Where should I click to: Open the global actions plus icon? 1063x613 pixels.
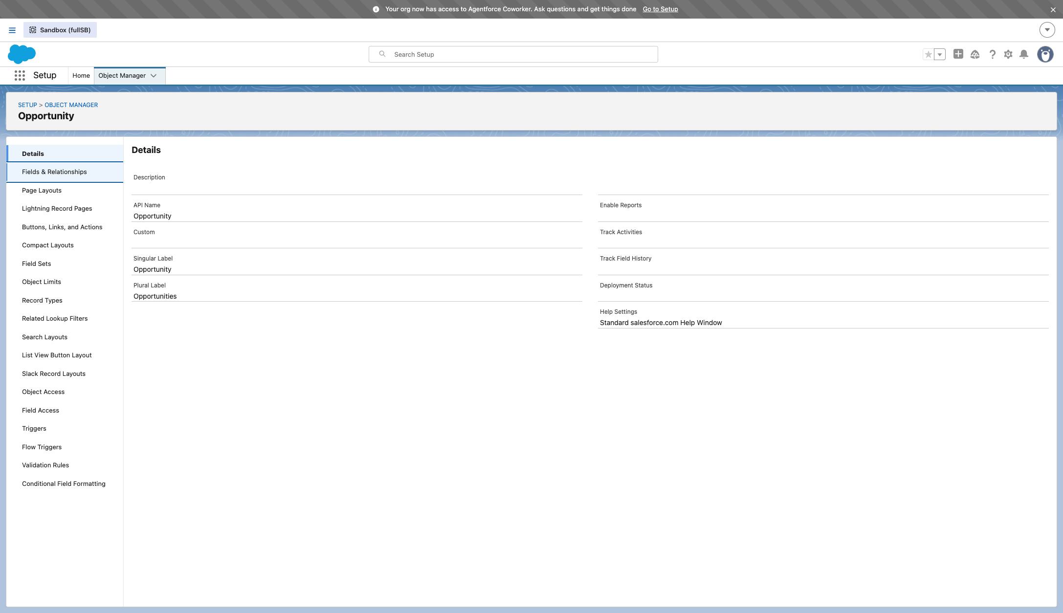pos(958,54)
